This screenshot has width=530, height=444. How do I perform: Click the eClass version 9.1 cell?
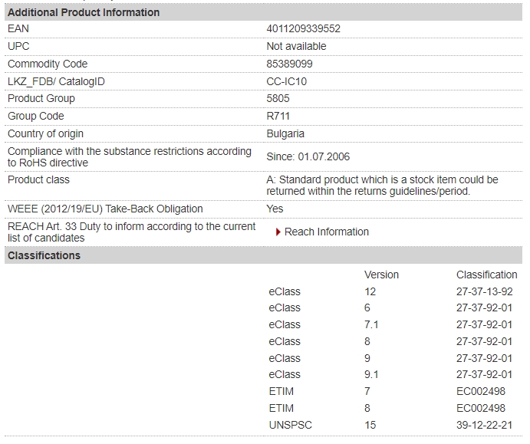tap(371, 374)
